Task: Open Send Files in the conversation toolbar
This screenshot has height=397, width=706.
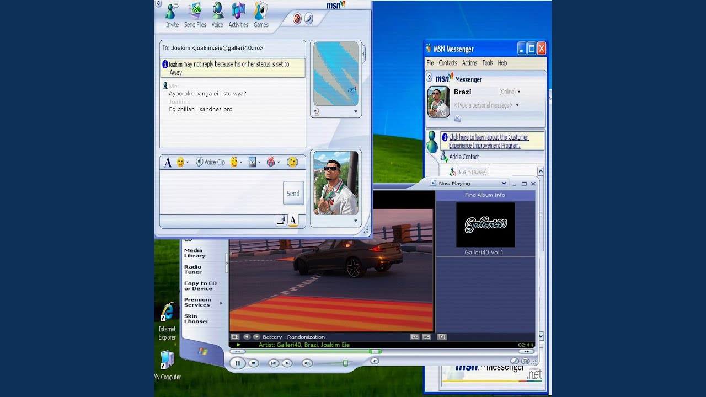Action: [x=195, y=15]
